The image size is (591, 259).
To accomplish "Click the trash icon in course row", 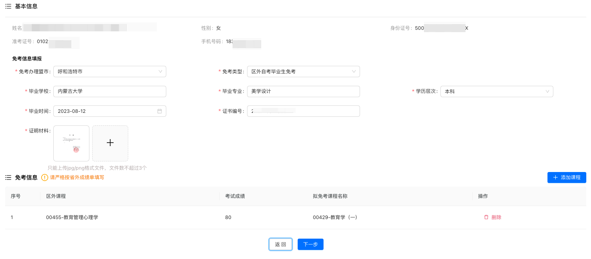I will [486, 217].
